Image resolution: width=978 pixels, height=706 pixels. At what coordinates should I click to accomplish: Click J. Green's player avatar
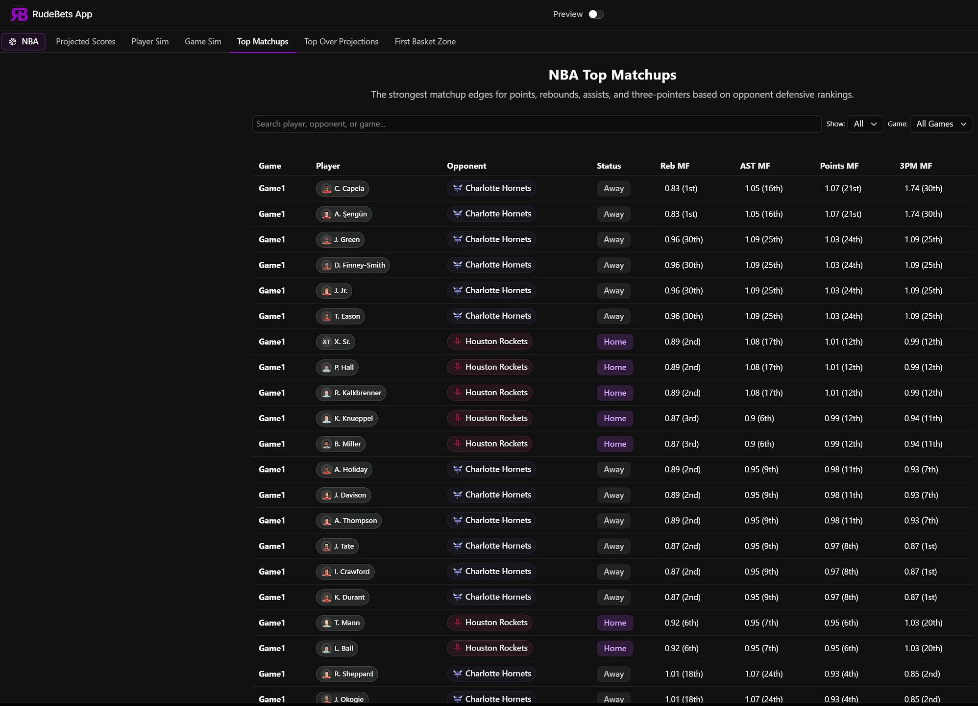click(326, 240)
